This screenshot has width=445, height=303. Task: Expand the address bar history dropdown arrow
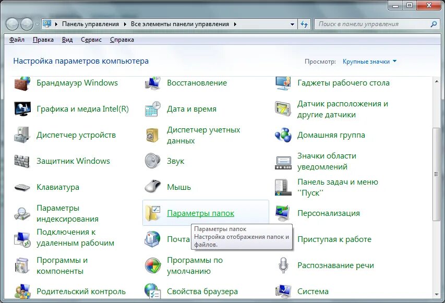coord(292,25)
